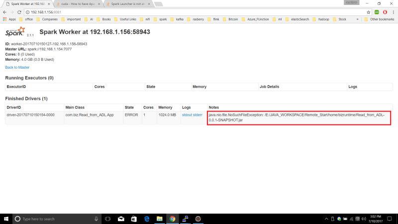Open the Companies bookmarks folder
Screen dimensions: 398x224
[x=47, y=19]
